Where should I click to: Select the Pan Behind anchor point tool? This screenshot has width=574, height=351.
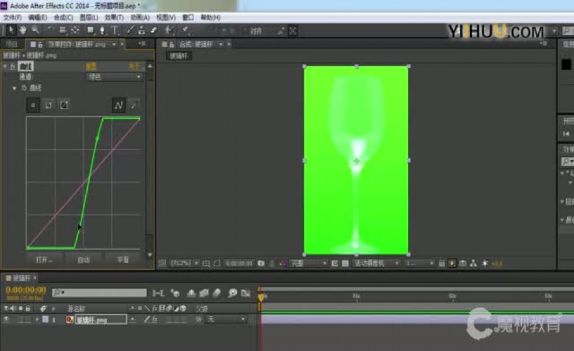(75, 30)
